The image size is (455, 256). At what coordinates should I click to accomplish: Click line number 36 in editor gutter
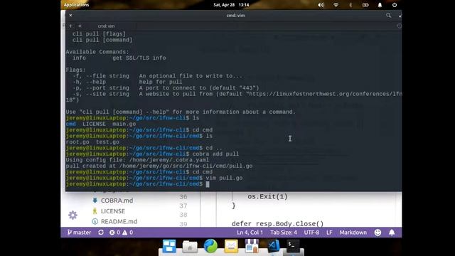tap(183, 197)
